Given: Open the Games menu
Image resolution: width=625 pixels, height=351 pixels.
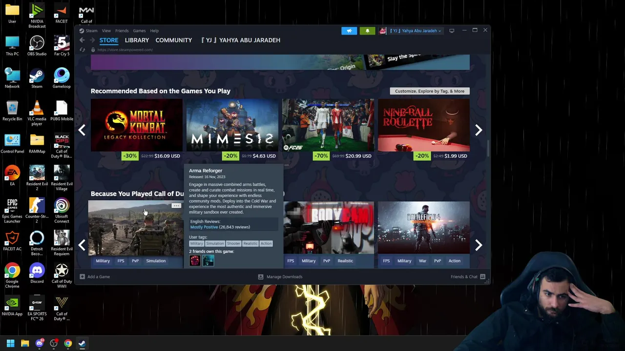Looking at the screenshot, I should [139, 31].
